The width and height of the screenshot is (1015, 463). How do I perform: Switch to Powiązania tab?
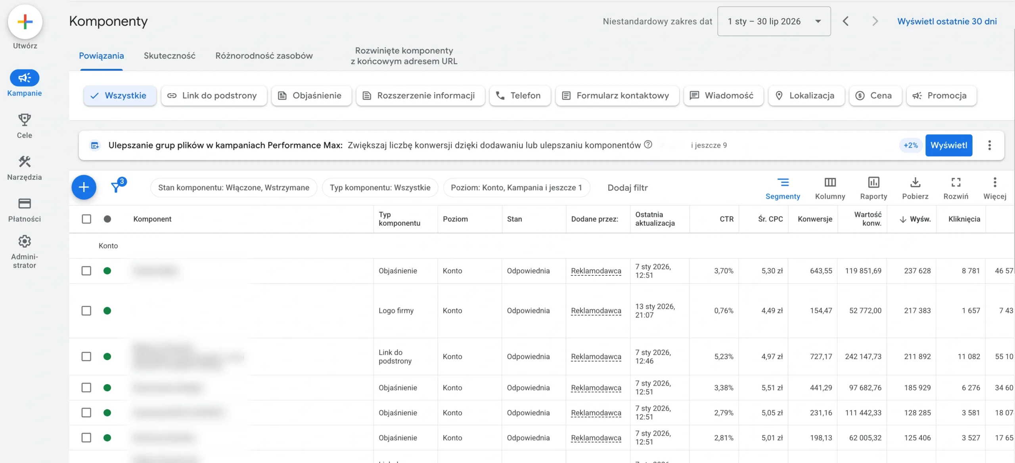[x=101, y=56]
